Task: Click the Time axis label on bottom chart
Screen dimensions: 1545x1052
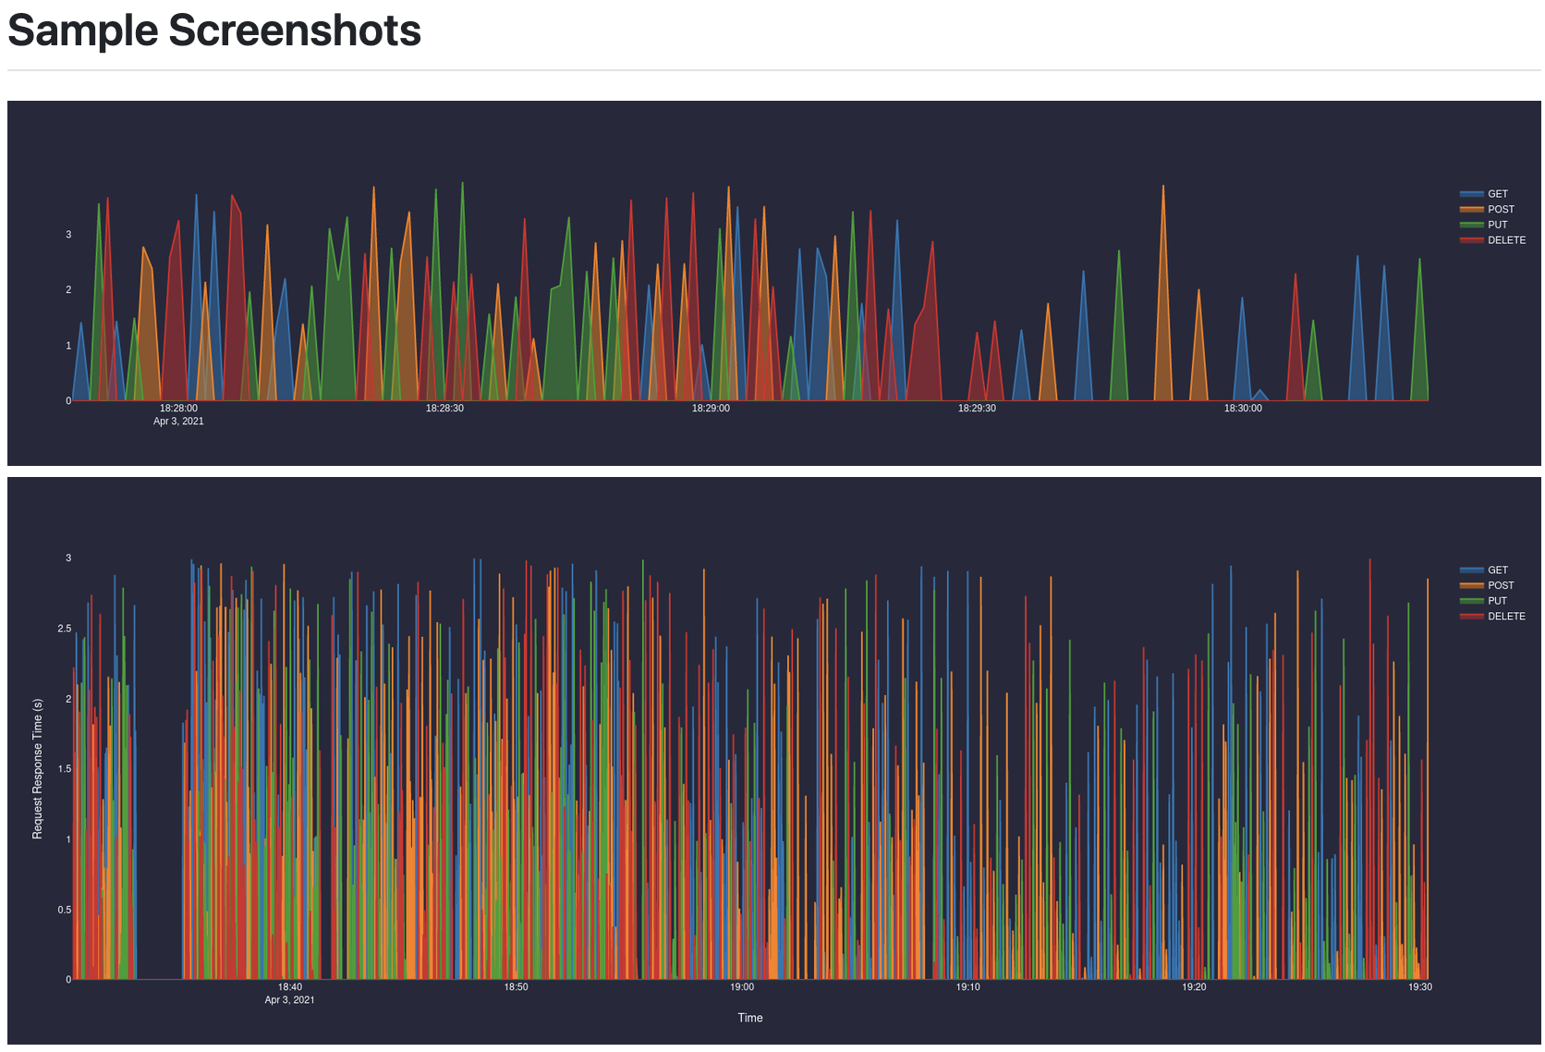Action: [x=749, y=1017]
